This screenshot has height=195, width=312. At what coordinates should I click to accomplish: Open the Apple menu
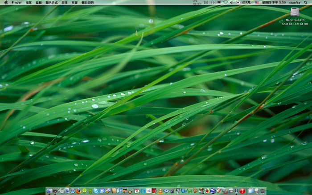pos(6,2)
